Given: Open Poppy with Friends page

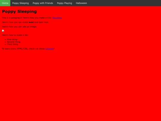Looking at the screenshot, I should [43, 3].
